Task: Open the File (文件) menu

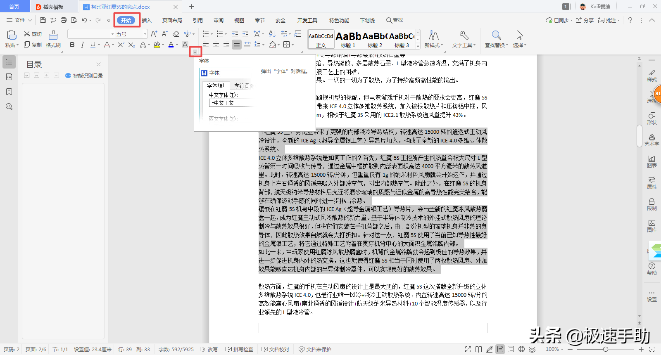Action: [x=19, y=20]
